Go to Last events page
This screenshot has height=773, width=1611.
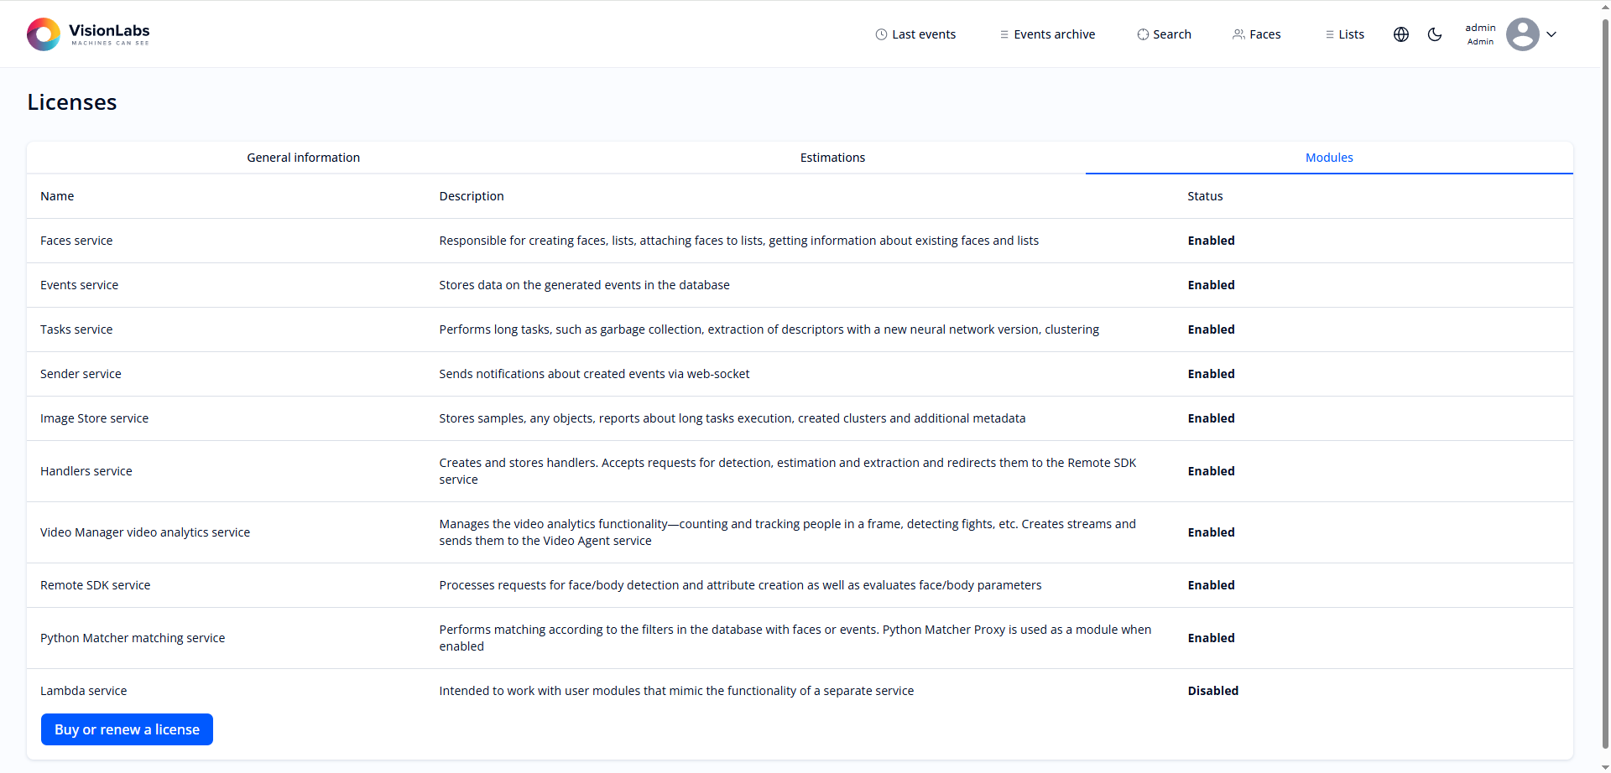[923, 34]
